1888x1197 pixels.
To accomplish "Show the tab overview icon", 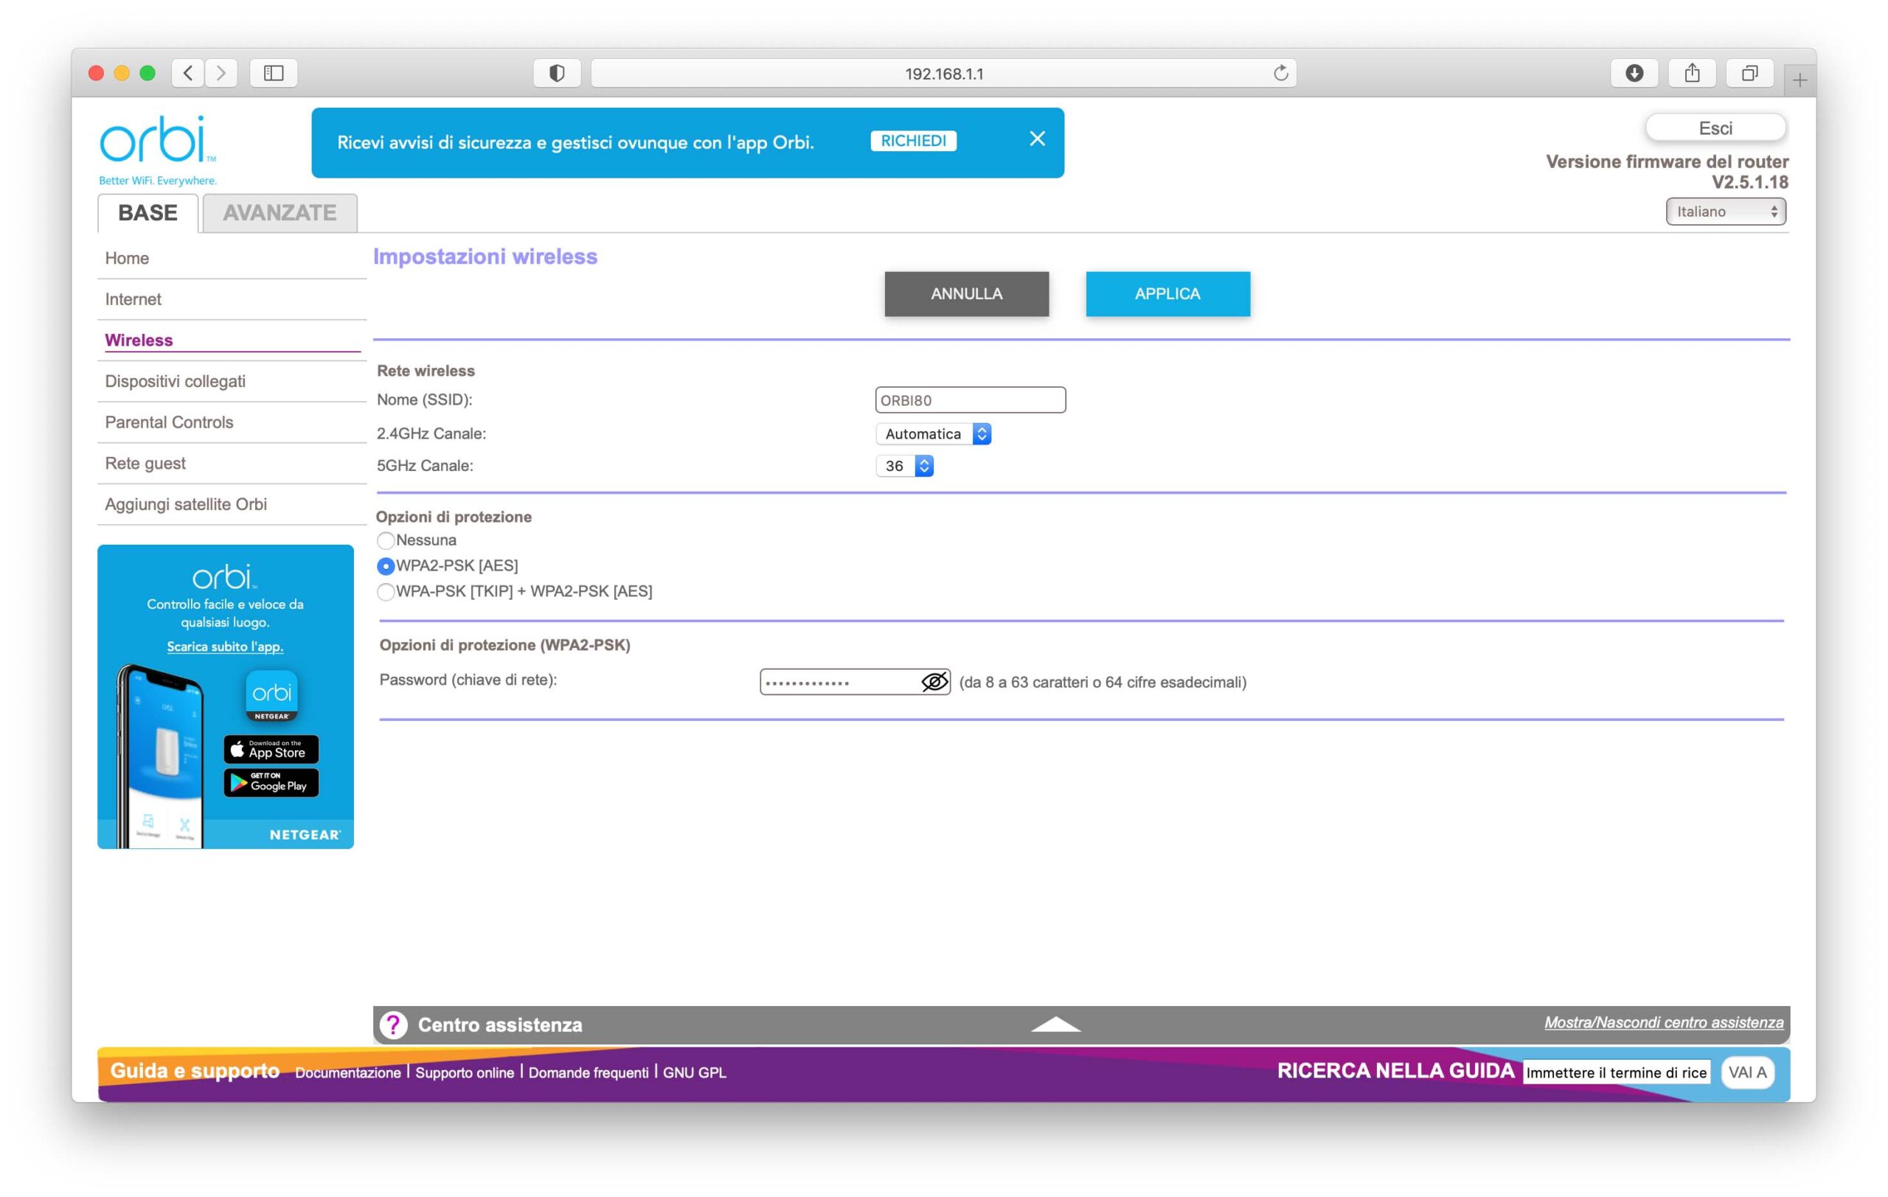I will pos(1749,73).
